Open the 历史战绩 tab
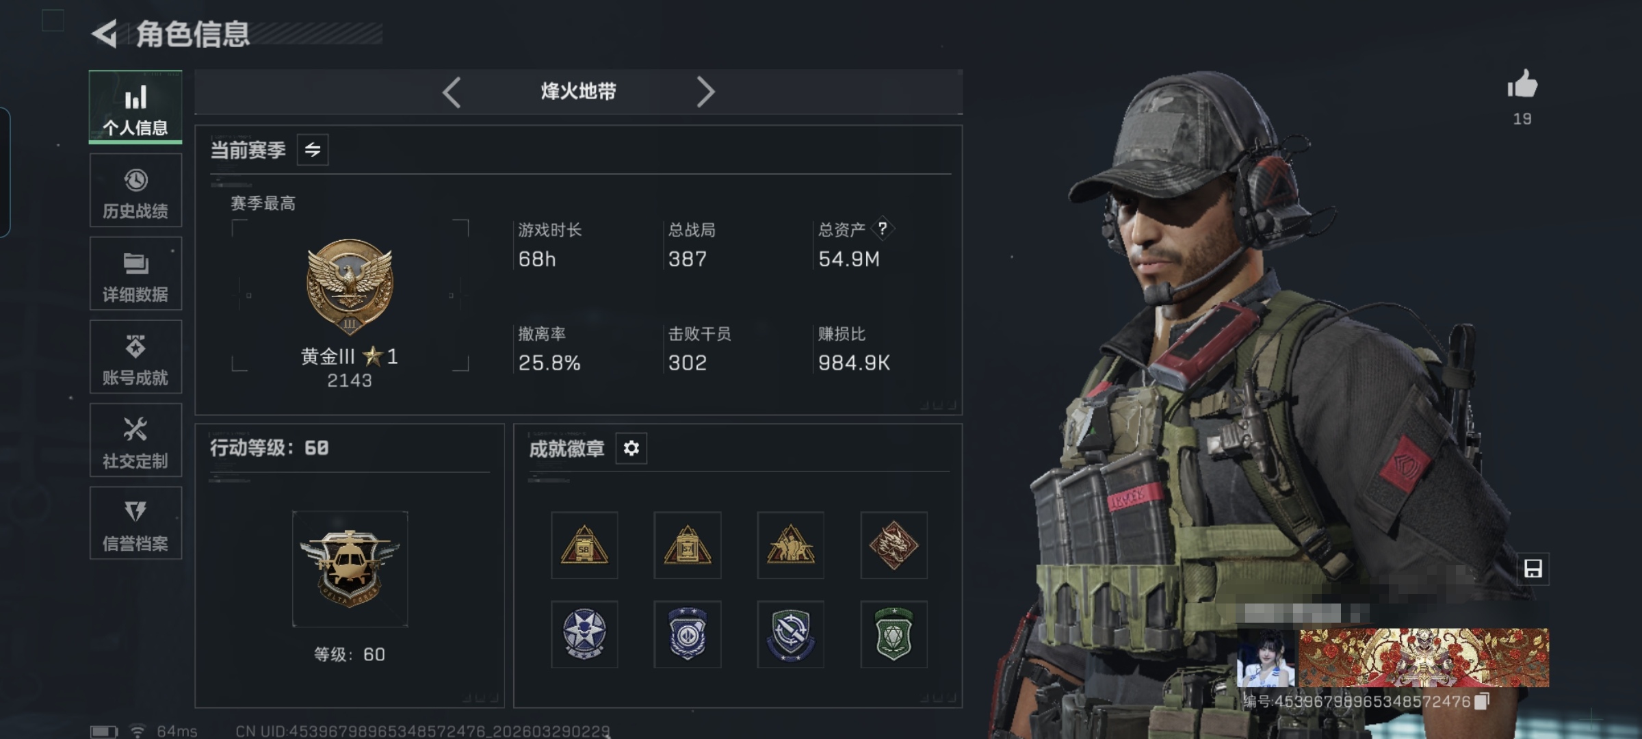 click(x=135, y=190)
